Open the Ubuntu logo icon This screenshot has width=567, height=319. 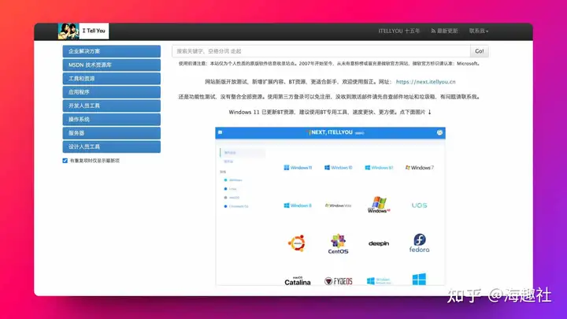click(297, 243)
